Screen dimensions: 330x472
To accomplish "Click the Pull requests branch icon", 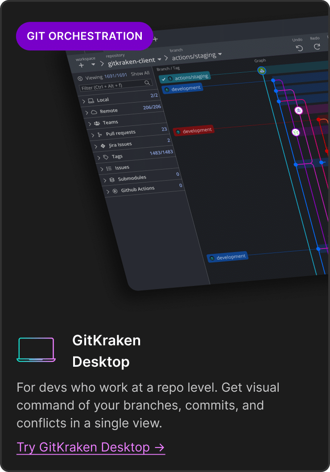I will pyautogui.click(x=99, y=135).
